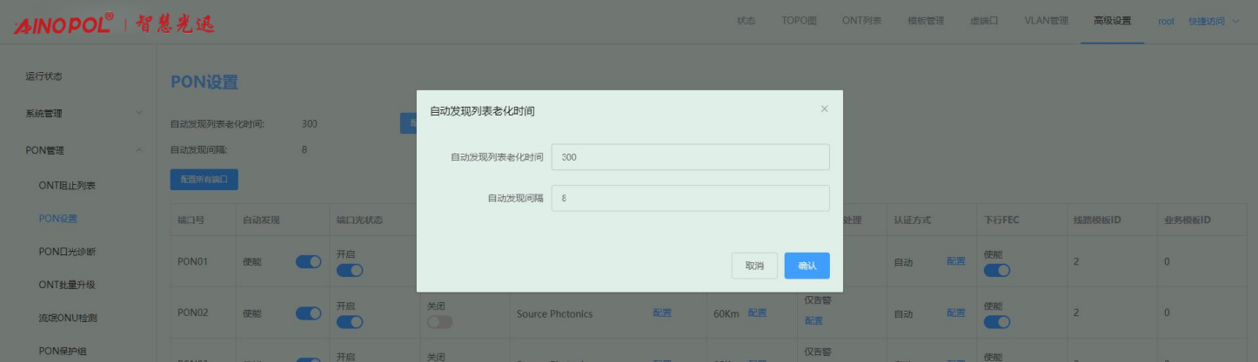Toggle PON02 下行FEC switch
Viewport: 1258px width, 362px height.
coord(997,322)
